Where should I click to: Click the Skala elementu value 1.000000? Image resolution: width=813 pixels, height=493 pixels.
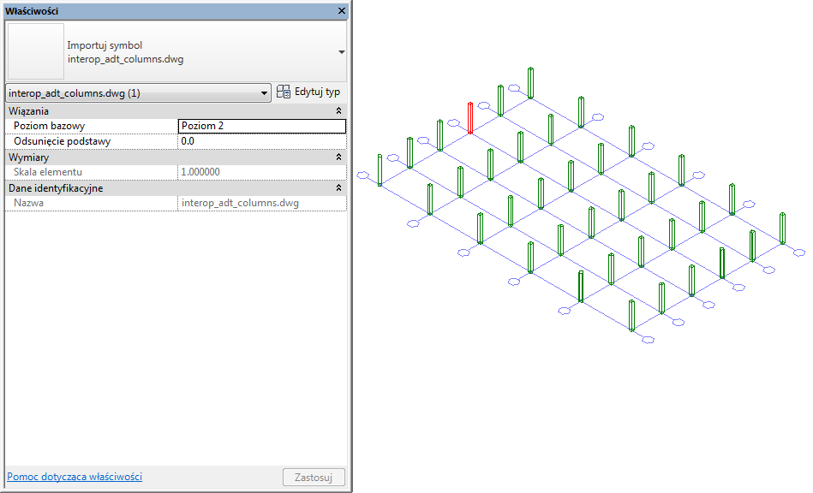[x=262, y=172]
